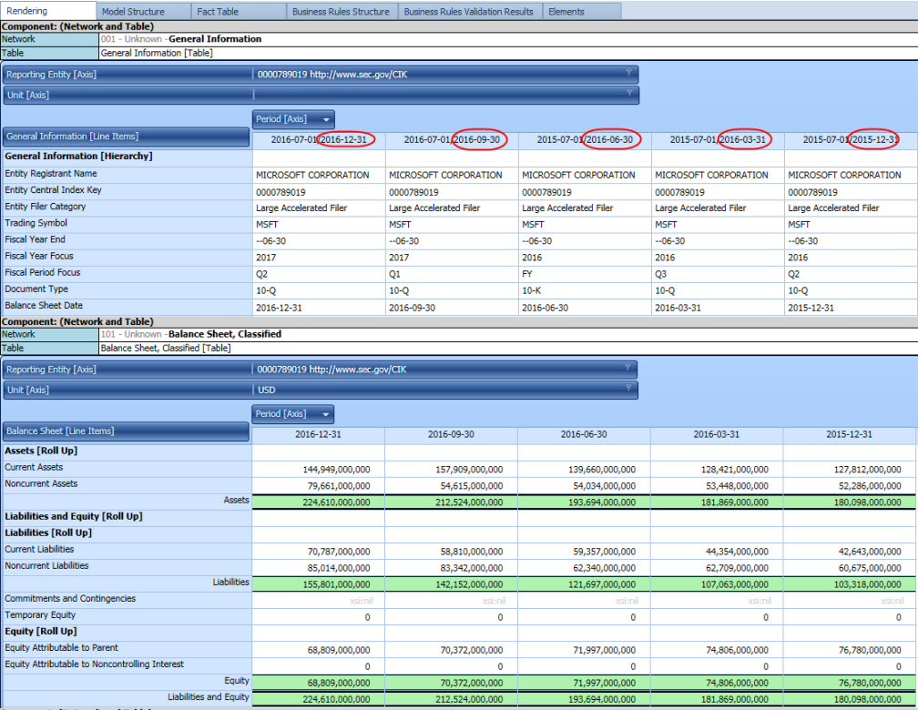Screen dimensions: 918x710
Task: Click the Fiscal Year Focus row label
Action: point(39,256)
